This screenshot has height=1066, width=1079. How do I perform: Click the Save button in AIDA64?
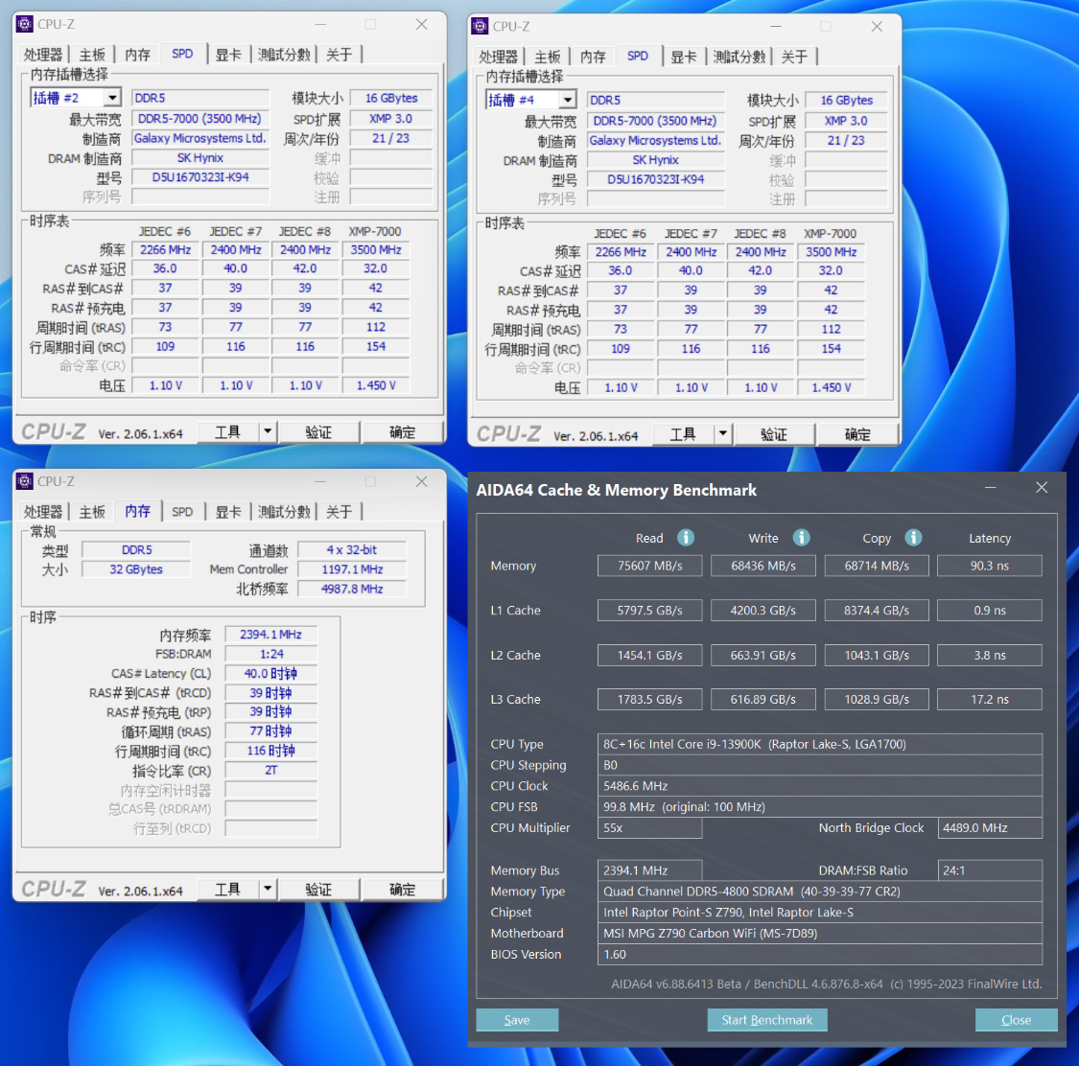coord(517,1019)
